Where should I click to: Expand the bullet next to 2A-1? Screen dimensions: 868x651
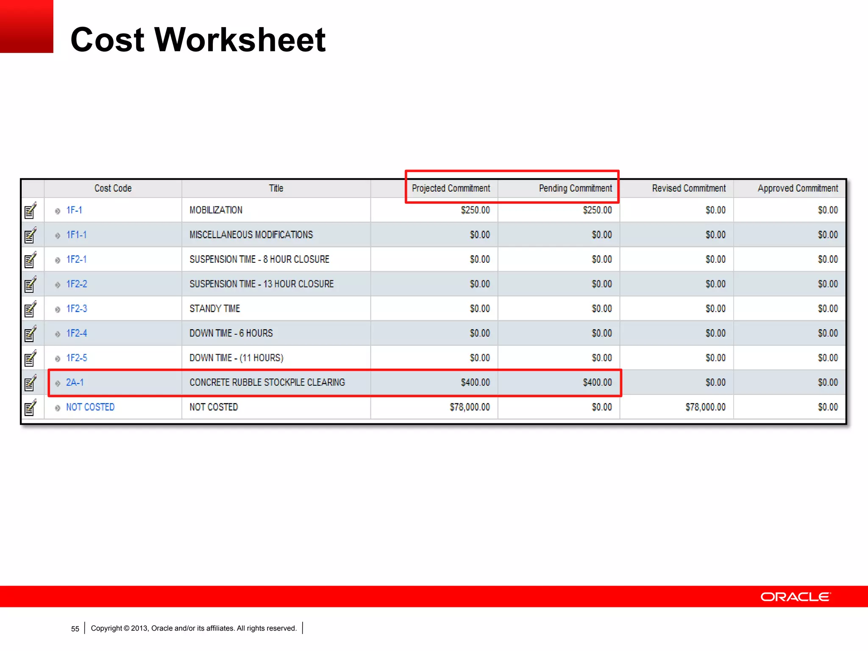coord(58,383)
